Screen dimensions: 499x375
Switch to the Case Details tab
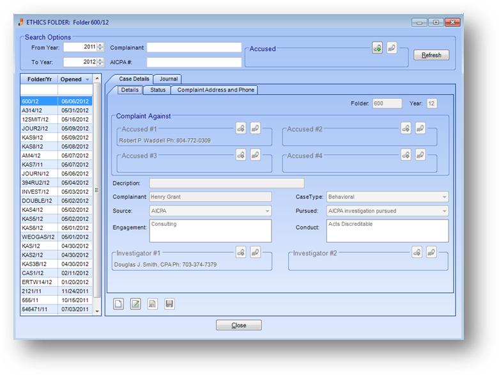point(134,79)
